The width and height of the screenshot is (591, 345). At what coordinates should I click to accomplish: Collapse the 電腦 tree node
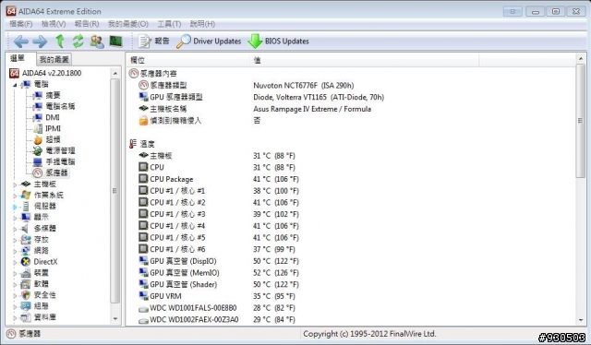(x=15, y=85)
